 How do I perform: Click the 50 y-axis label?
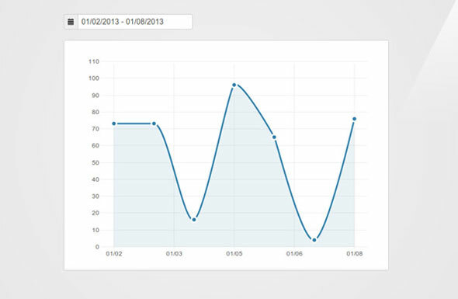point(95,162)
